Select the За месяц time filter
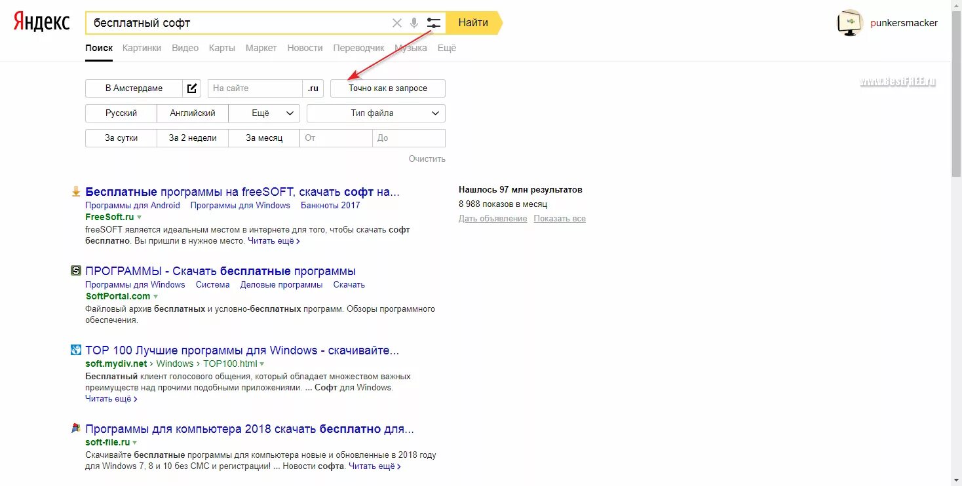 264,138
